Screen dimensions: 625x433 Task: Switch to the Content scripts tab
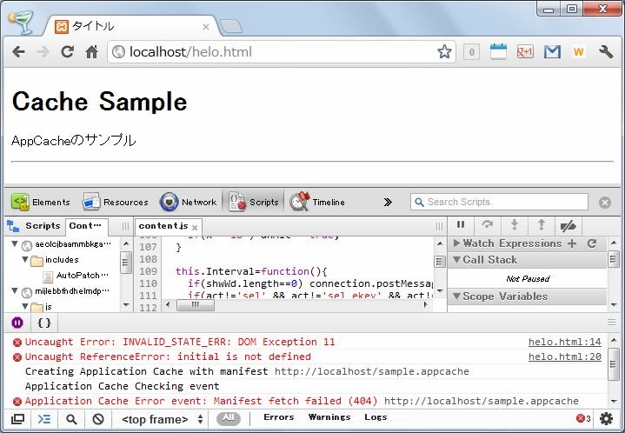point(86,226)
